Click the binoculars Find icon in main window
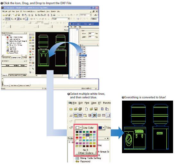The height and width of the screenshot is (165, 175). [x=95, y=15]
